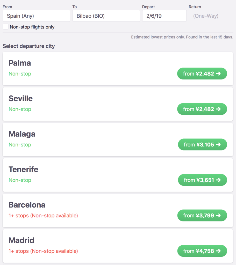The image size is (236, 265).
Task: Click the Non-stop flights only label
Action: point(32,27)
